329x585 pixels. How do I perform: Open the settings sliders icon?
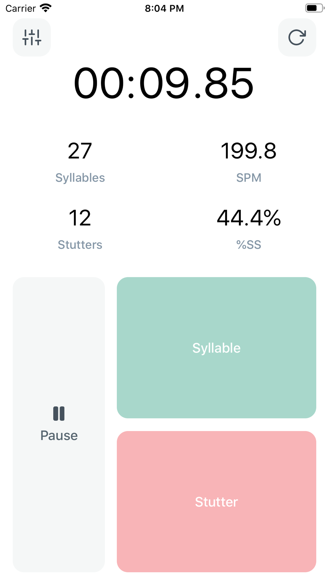coord(32,38)
